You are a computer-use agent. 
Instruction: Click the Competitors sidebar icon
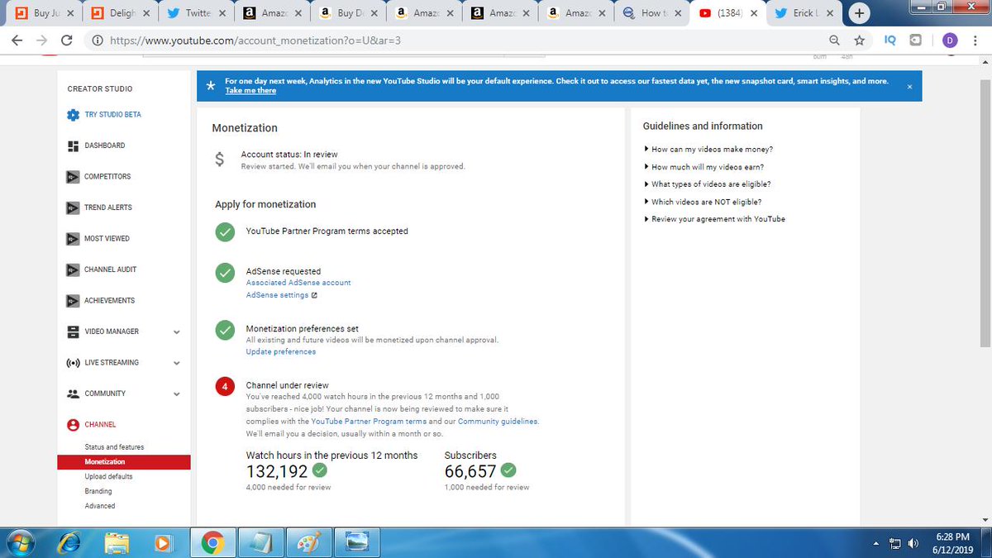tap(73, 176)
